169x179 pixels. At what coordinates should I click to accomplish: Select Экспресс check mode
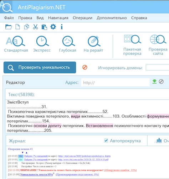point(42,44)
